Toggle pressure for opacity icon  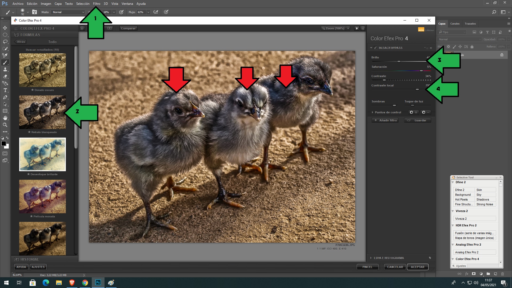click(x=121, y=12)
